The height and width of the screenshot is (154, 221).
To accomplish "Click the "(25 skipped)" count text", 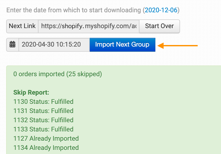I will (x=84, y=74).
